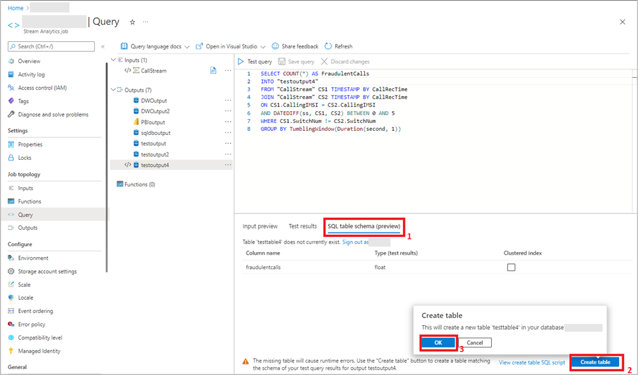Select SQL table schema (preview) tab

pos(364,226)
